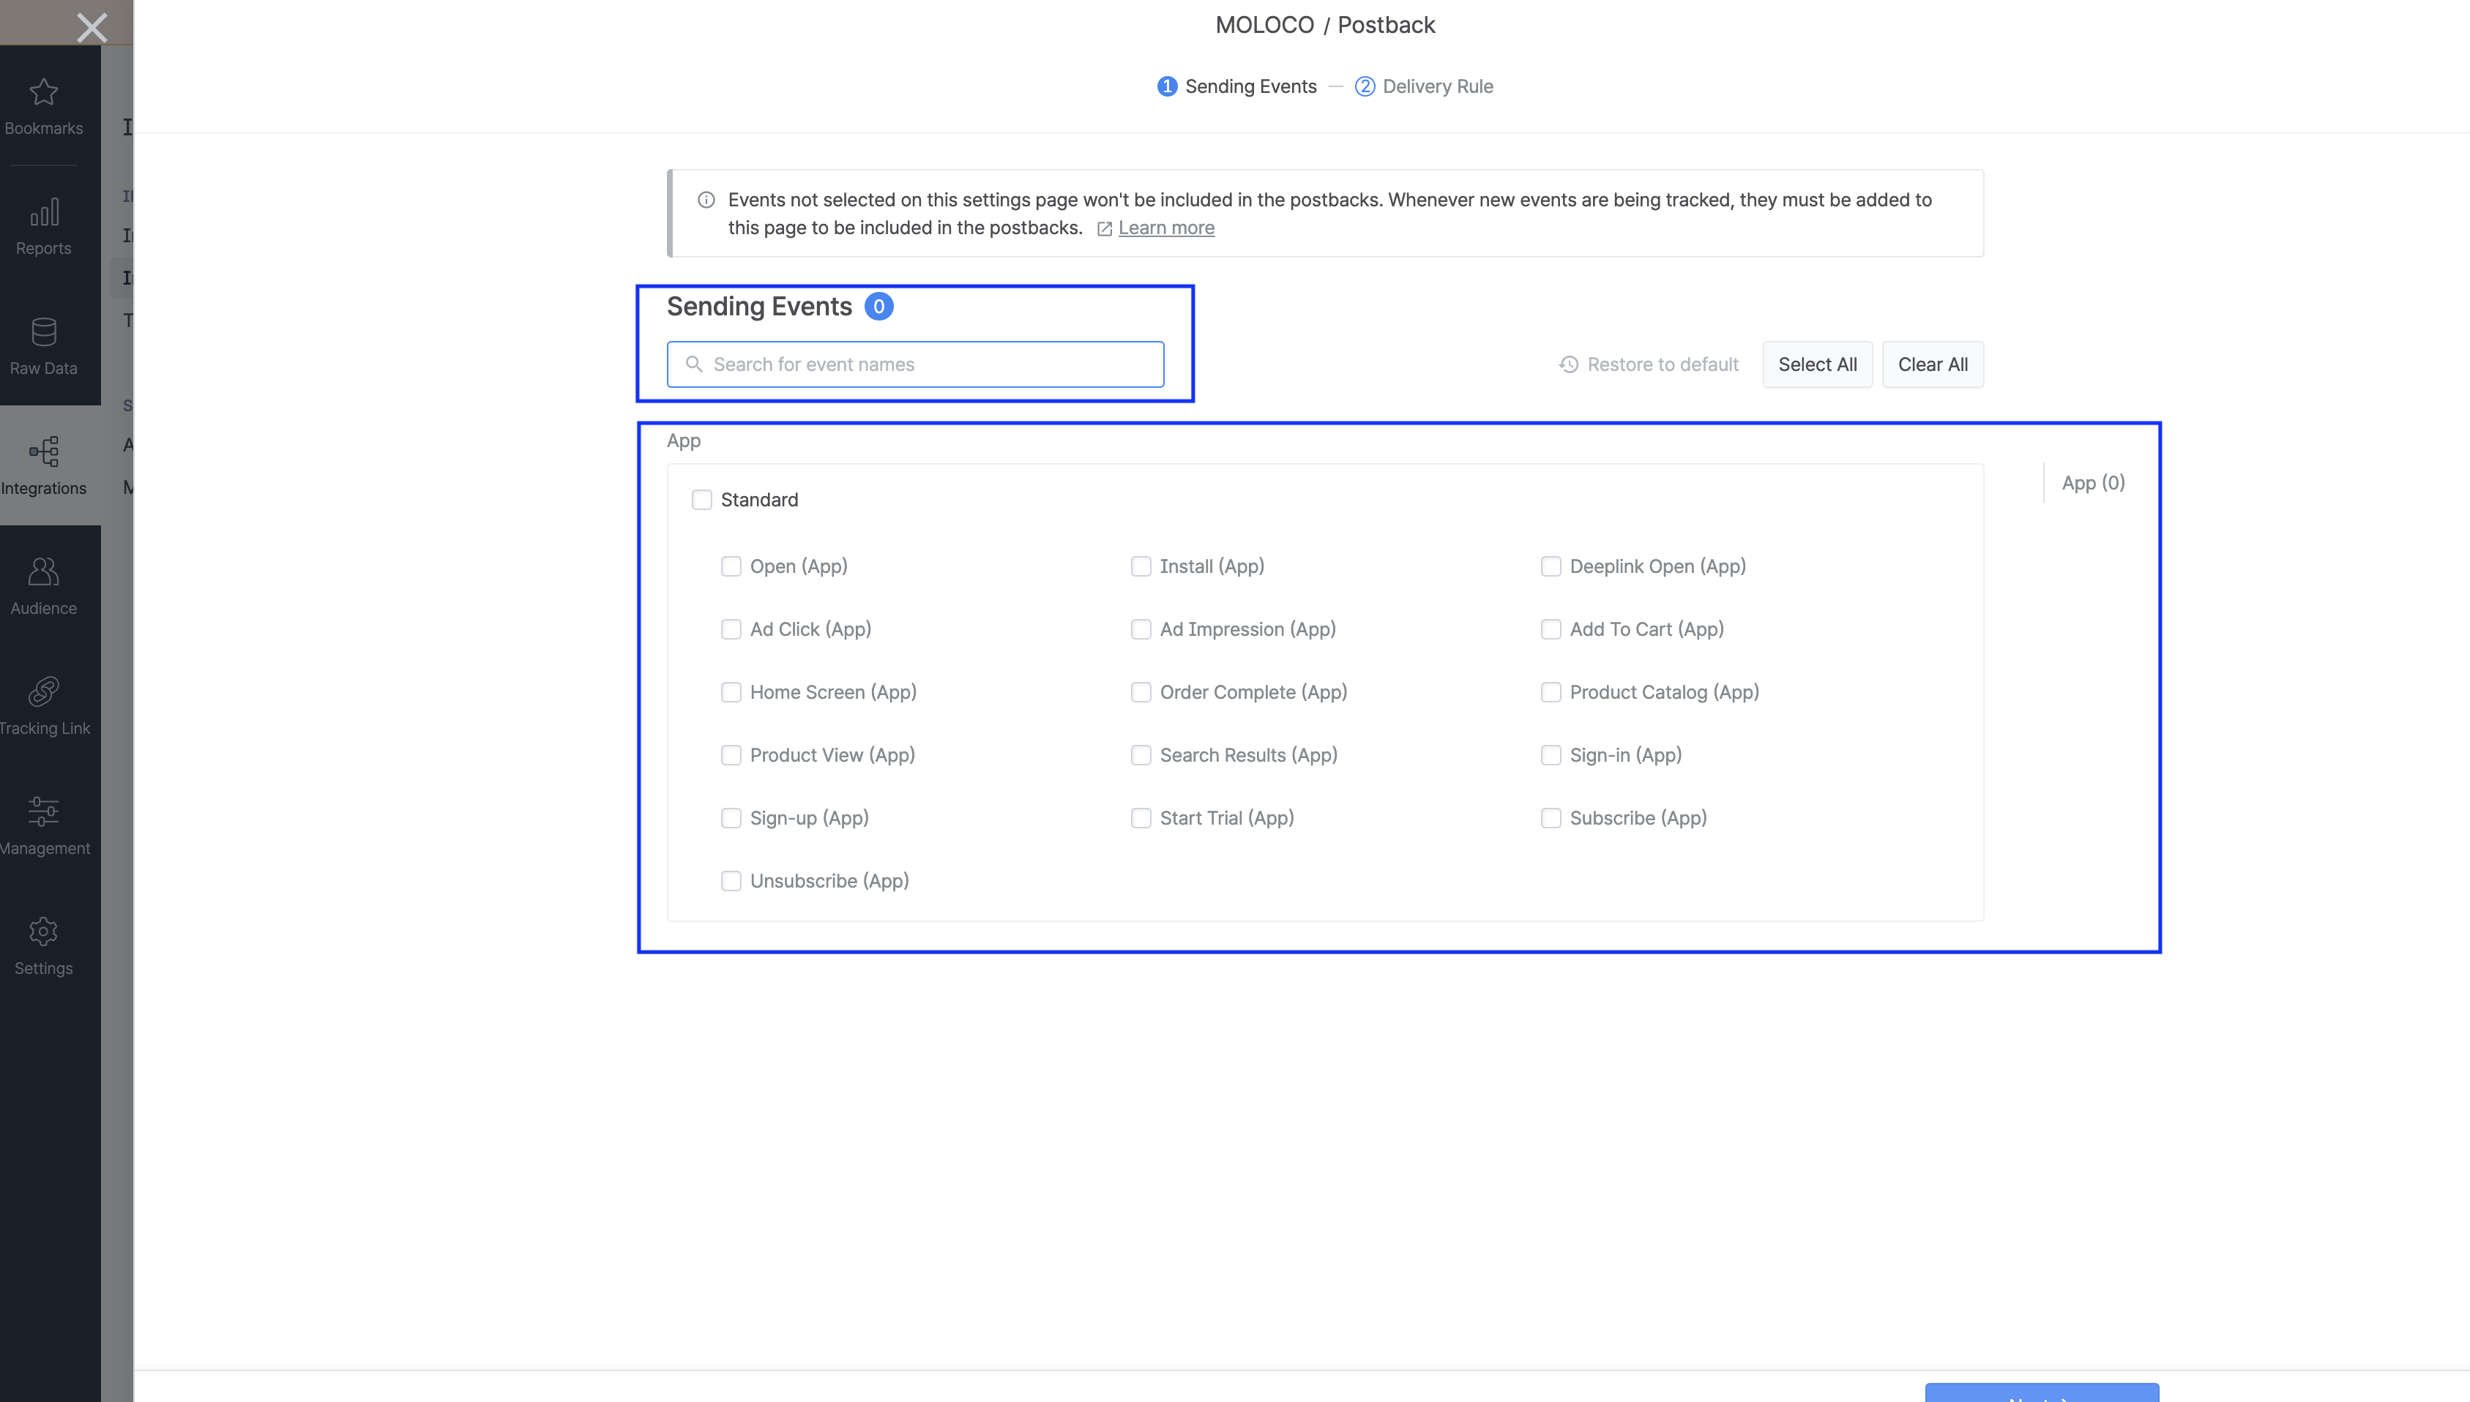This screenshot has width=2470, height=1402.
Task: Click the search magnifier icon
Action: (693, 364)
